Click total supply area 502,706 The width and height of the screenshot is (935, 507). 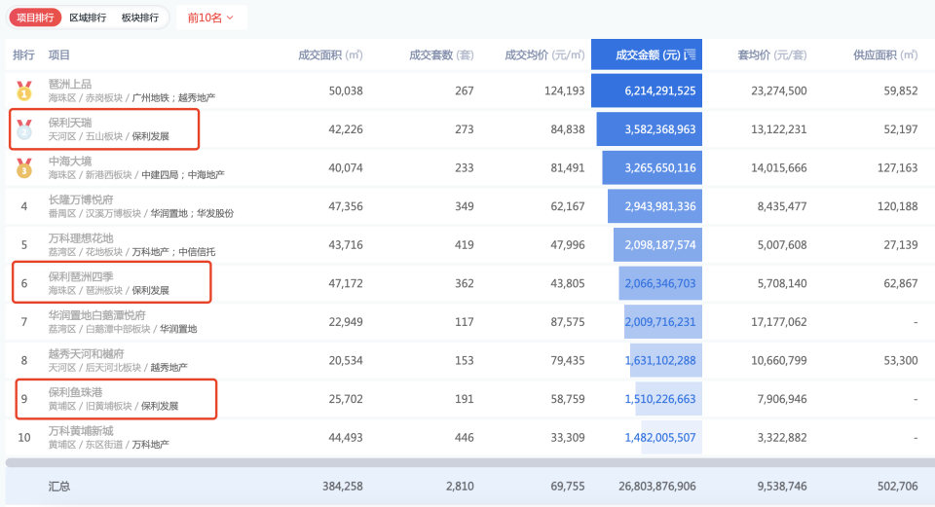pos(897,487)
